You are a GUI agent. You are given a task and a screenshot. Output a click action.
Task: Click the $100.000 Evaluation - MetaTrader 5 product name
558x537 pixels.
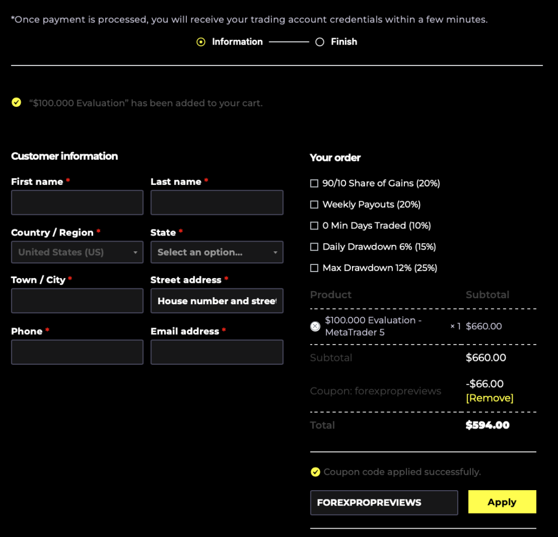[373, 326]
